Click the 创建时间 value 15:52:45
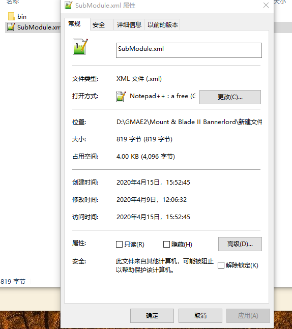The image size is (292, 329). tap(178, 183)
